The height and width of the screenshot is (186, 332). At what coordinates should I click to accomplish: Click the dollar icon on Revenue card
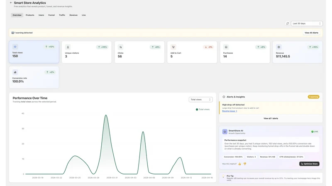coord(278,47)
